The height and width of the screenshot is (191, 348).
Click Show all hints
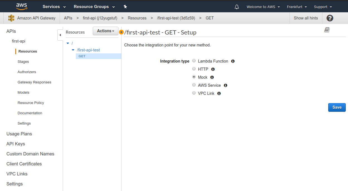pyautogui.click(x=306, y=18)
